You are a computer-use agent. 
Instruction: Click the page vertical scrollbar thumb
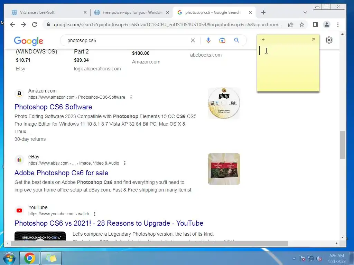[342, 145]
